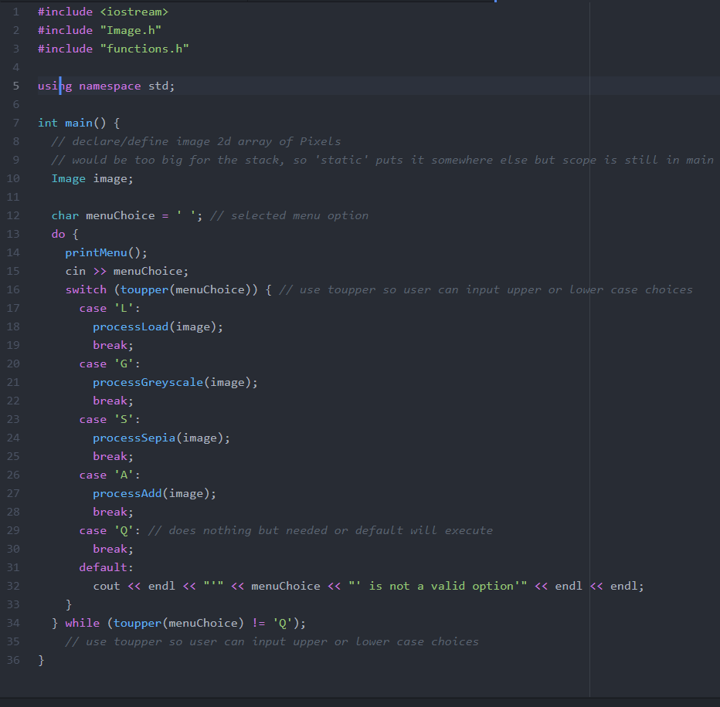
Task: Click the word namespace on line 5
Action: point(110,86)
